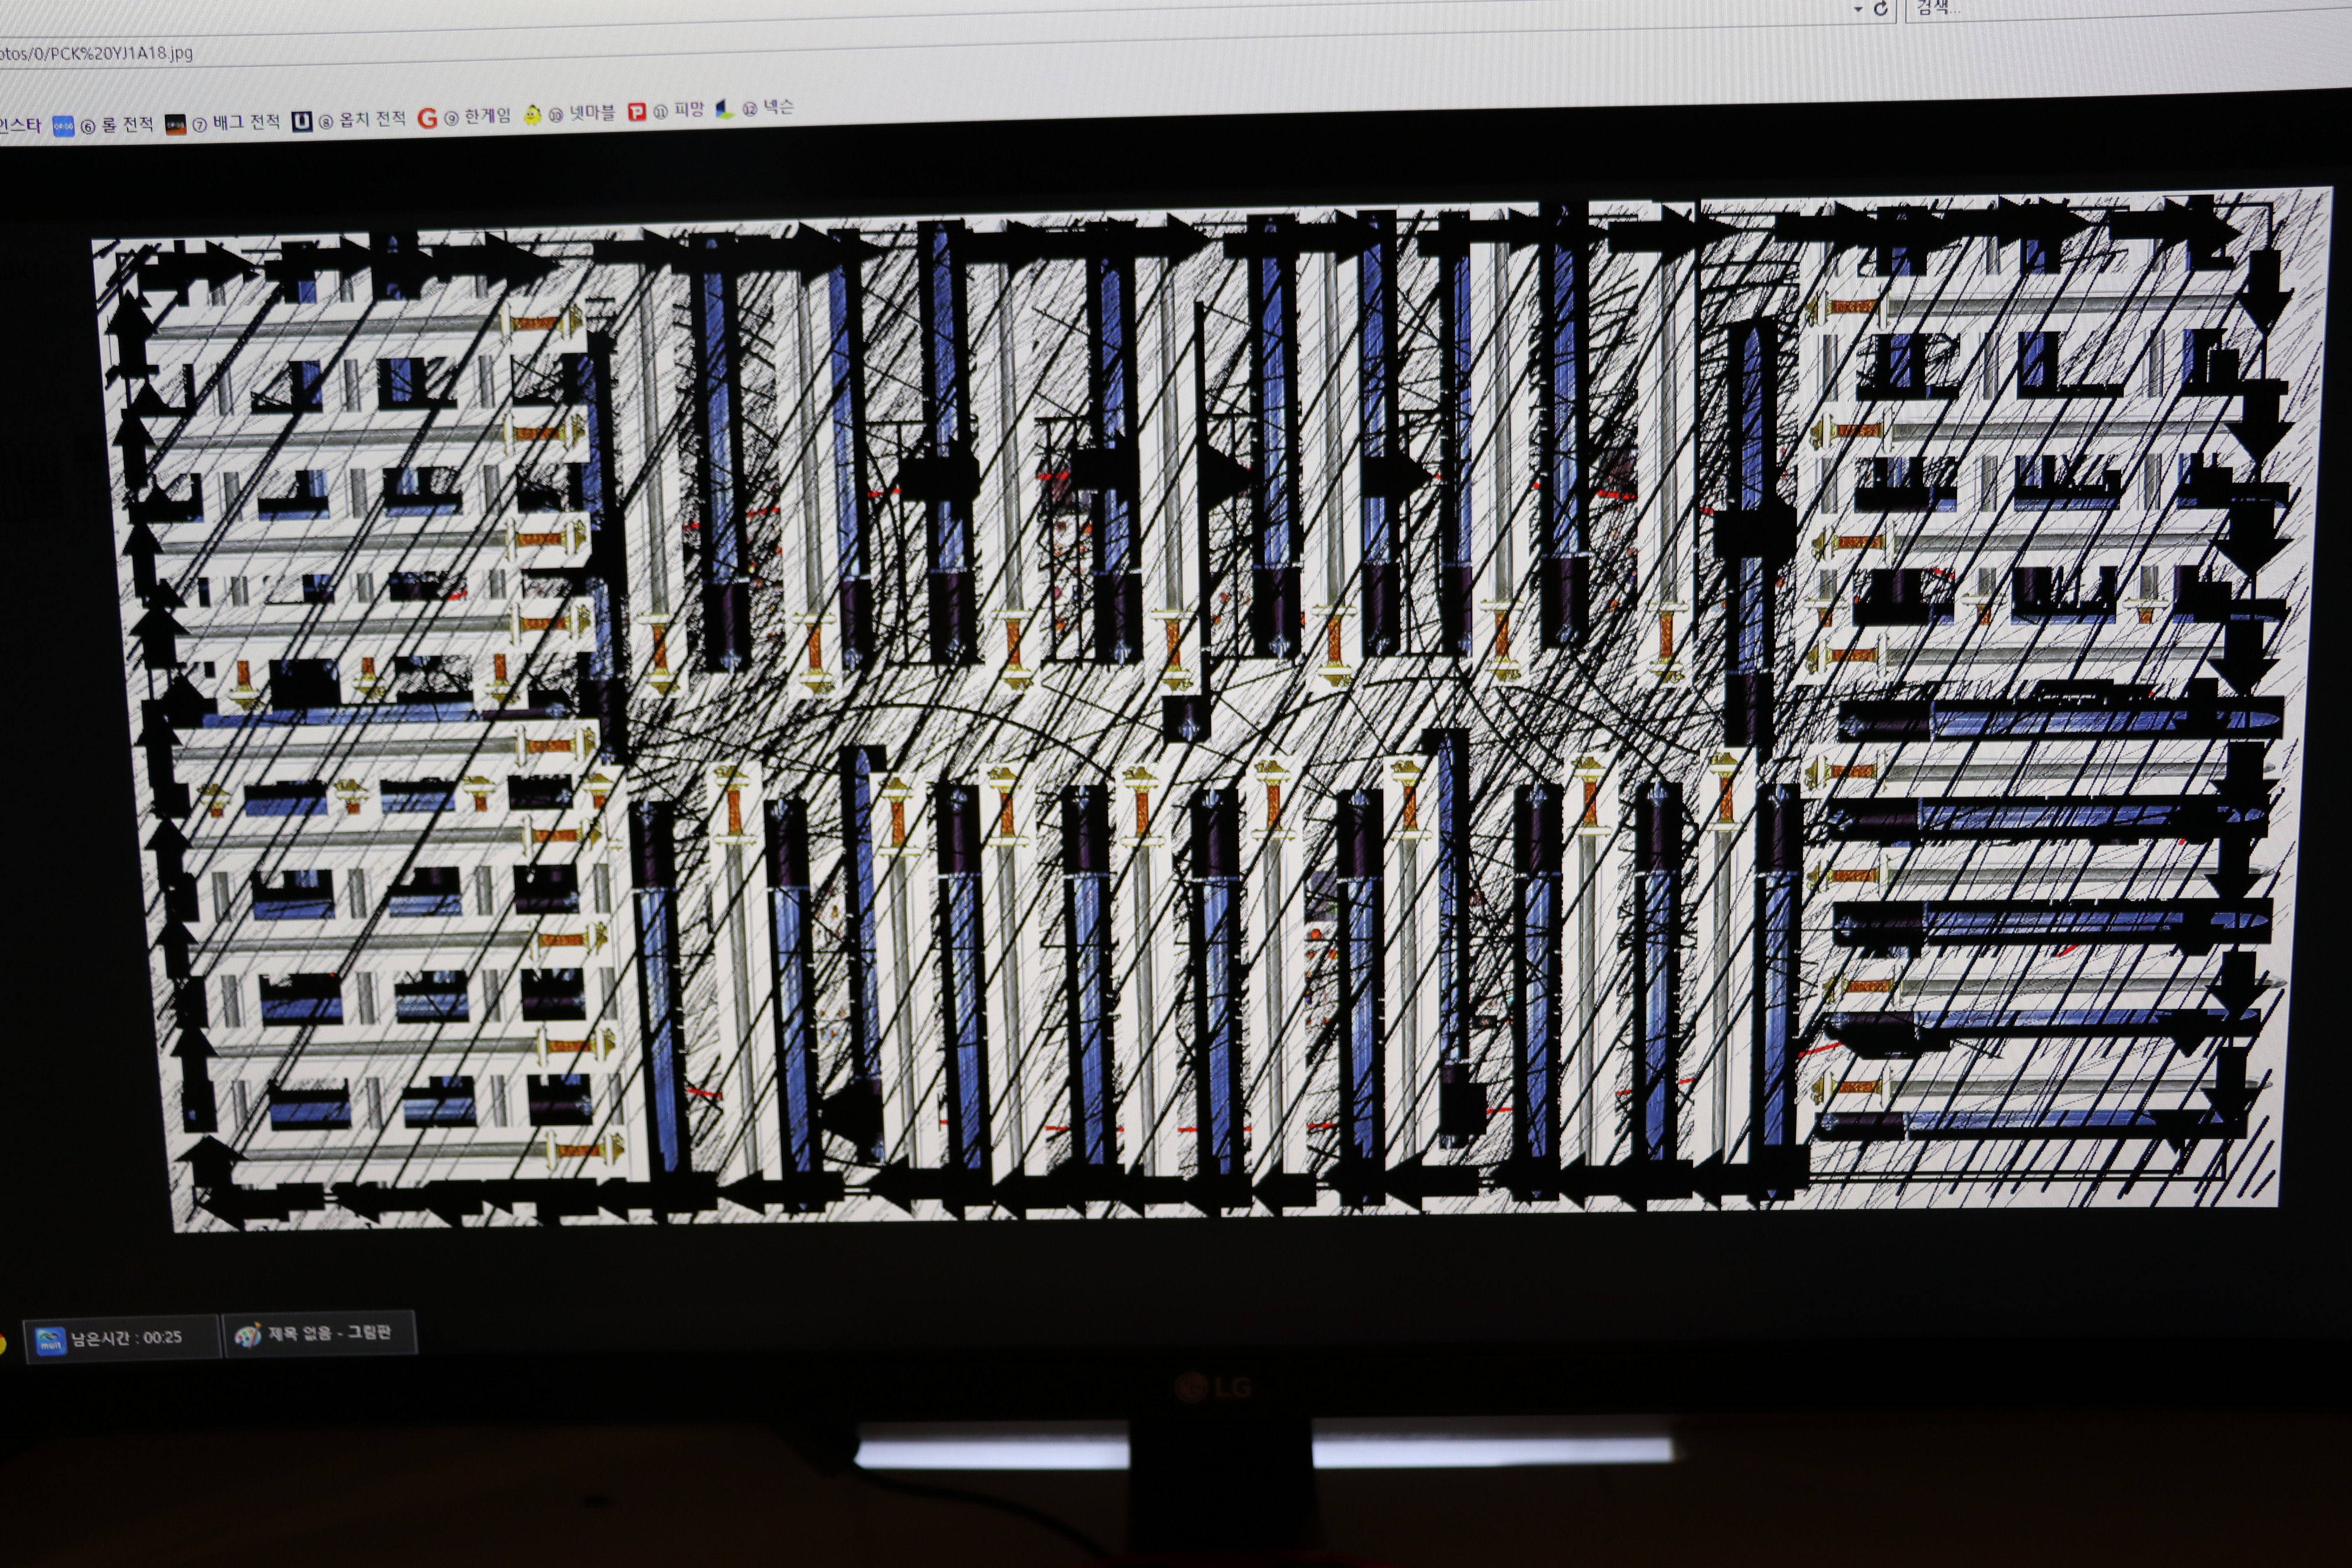
Task: Click the 옵치 전적 U-shaped bookmark icon
Action: point(301,121)
